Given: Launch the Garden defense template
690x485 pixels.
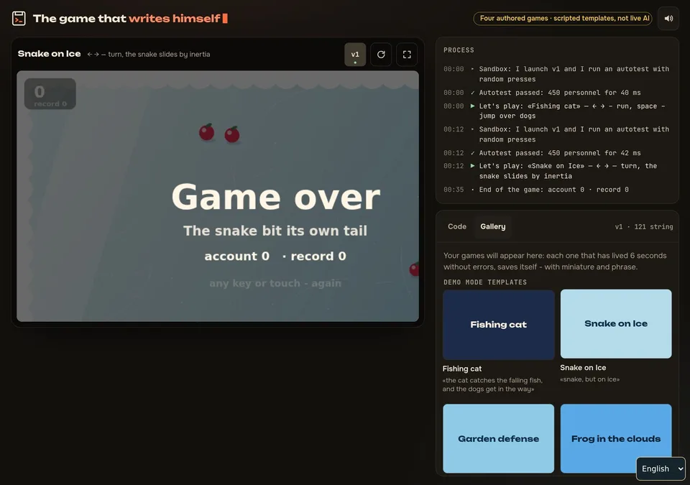Looking at the screenshot, I should point(499,439).
